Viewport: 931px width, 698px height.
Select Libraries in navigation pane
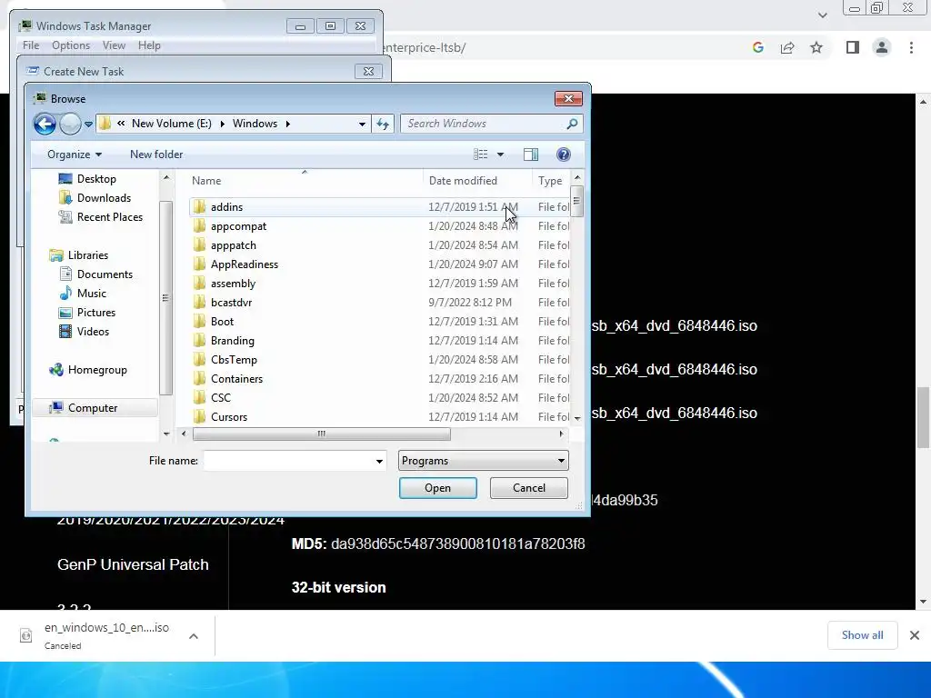click(79, 255)
